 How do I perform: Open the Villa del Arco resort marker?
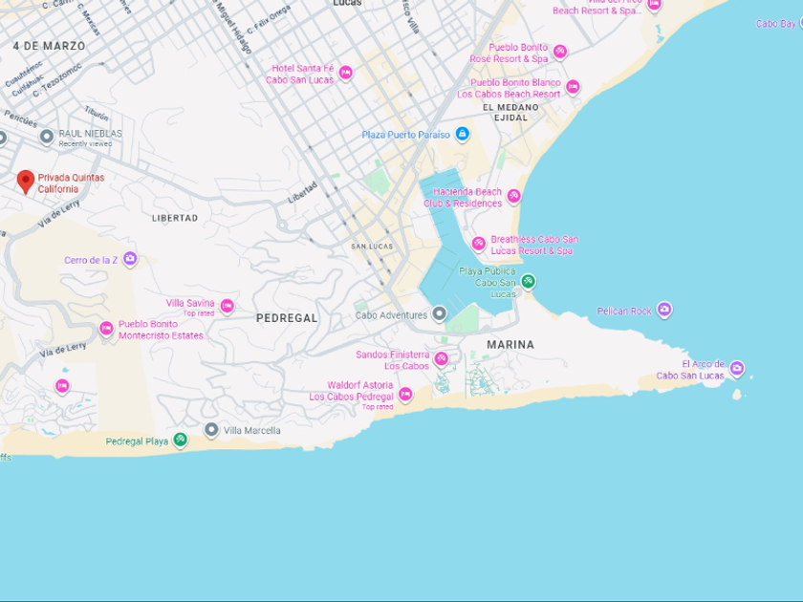pos(654,5)
